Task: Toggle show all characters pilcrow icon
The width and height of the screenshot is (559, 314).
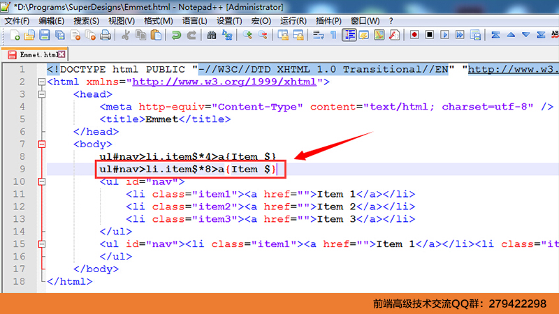Action: 333,35
